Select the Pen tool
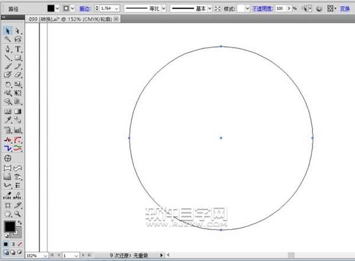This screenshot has height=261, width=355. point(8,49)
